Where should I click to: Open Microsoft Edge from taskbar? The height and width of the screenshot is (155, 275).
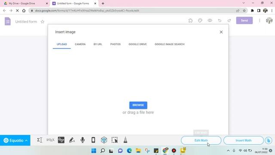pos(129,151)
